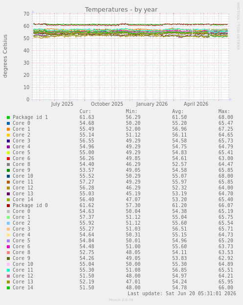
Task: Click the Avg: column header
Action: click(x=178, y=112)
